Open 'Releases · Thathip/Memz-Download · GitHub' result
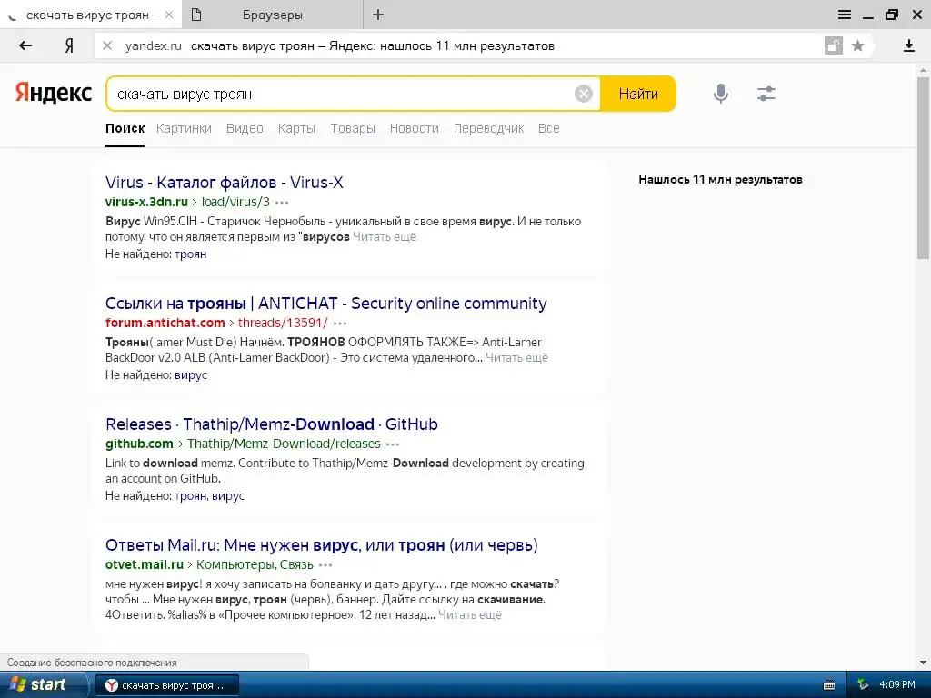The width and height of the screenshot is (931, 698). [271, 424]
